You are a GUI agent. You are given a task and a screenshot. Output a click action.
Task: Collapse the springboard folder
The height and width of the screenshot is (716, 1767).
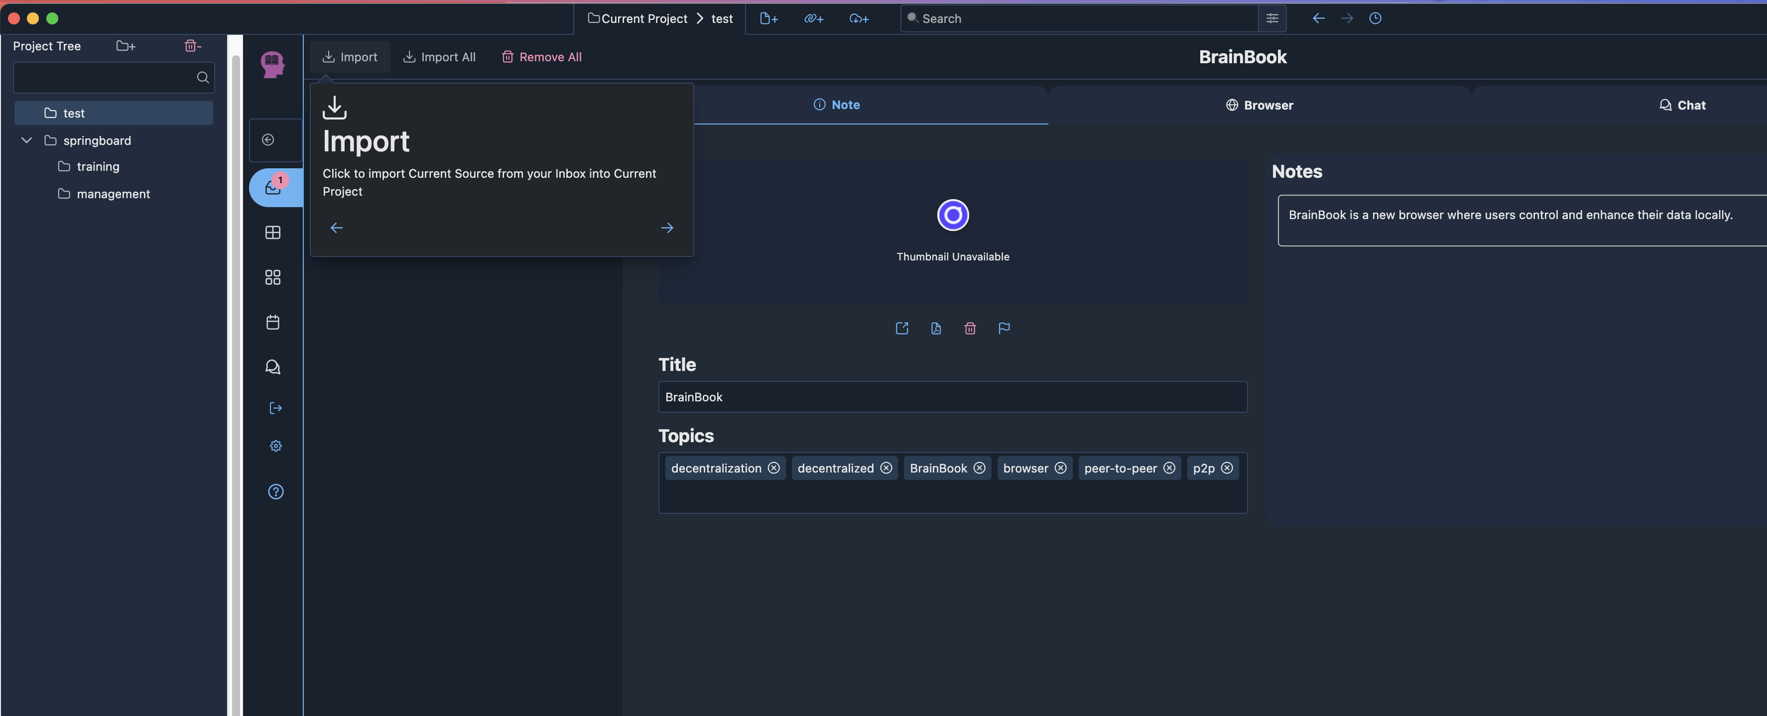(x=27, y=140)
